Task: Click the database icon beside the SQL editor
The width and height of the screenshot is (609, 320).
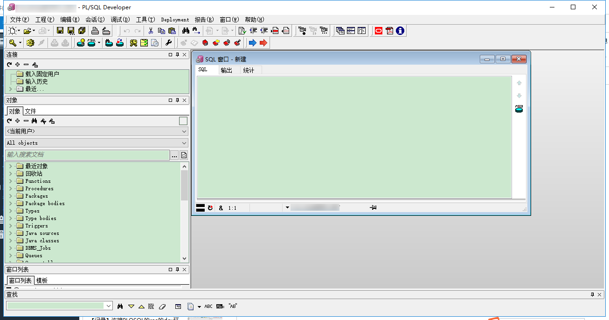Action: click(x=519, y=109)
